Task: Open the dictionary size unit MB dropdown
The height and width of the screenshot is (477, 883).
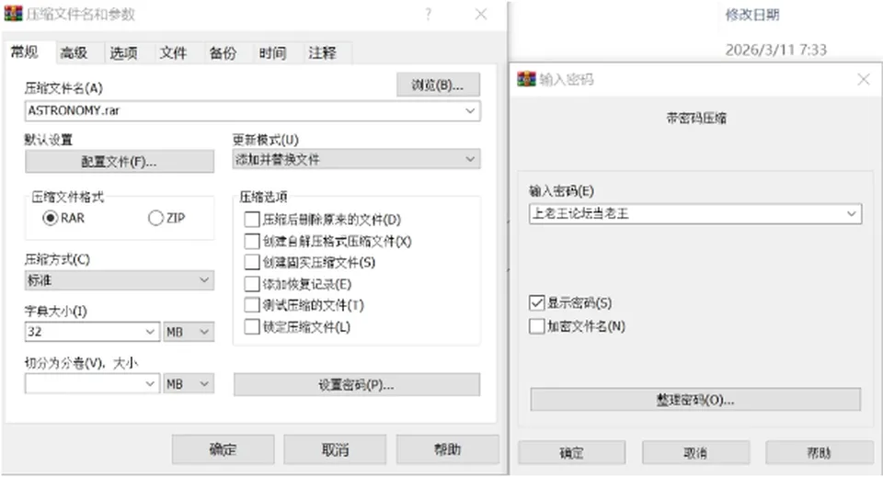Action: (x=189, y=332)
